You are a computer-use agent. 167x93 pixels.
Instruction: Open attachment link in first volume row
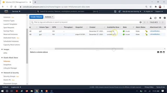point(156,31)
